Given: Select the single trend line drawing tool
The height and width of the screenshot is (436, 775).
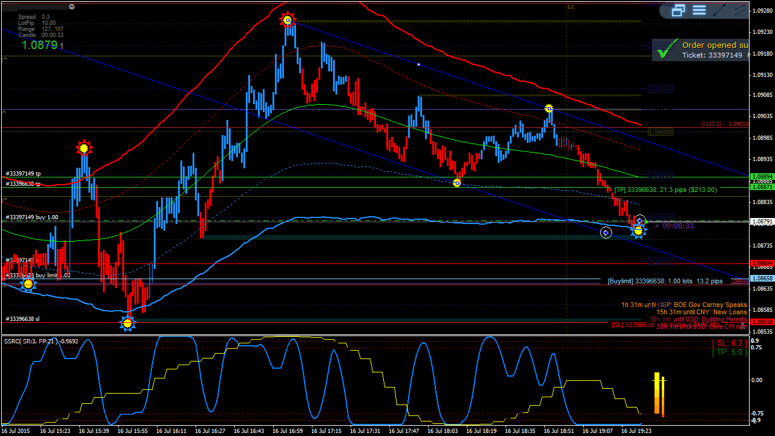Looking at the screenshot, I should (x=719, y=10).
